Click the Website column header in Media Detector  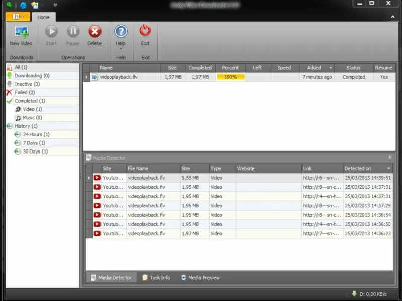pos(268,169)
